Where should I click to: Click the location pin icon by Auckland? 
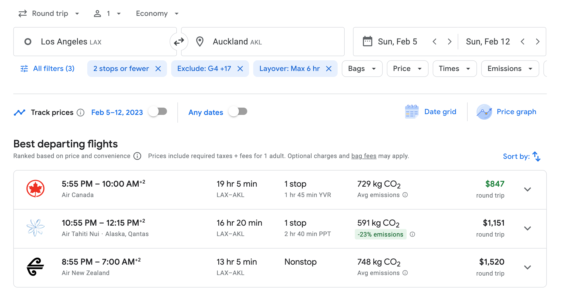pyautogui.click(x=200, y=42)
